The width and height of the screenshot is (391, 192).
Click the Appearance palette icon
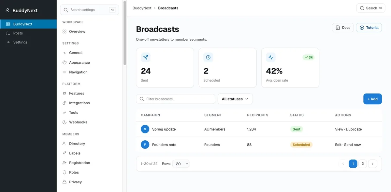coord(65,62)
